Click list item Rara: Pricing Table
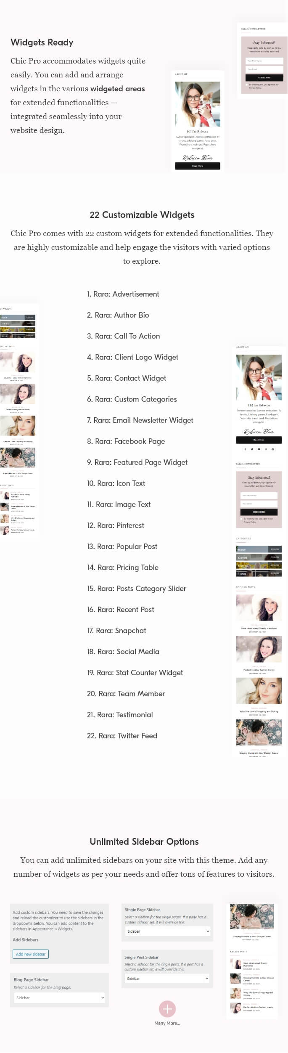The width and height of the screenshot is (288, 1053). [122, 568]
